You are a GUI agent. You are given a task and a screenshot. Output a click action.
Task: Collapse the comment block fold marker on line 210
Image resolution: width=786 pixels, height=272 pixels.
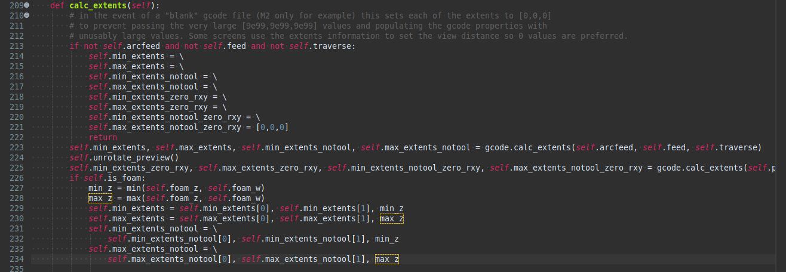27,14
